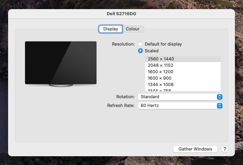Switch to the Colour tab
Image resolution: width=243 pixels, height=165 pixels.
(133, 29)
